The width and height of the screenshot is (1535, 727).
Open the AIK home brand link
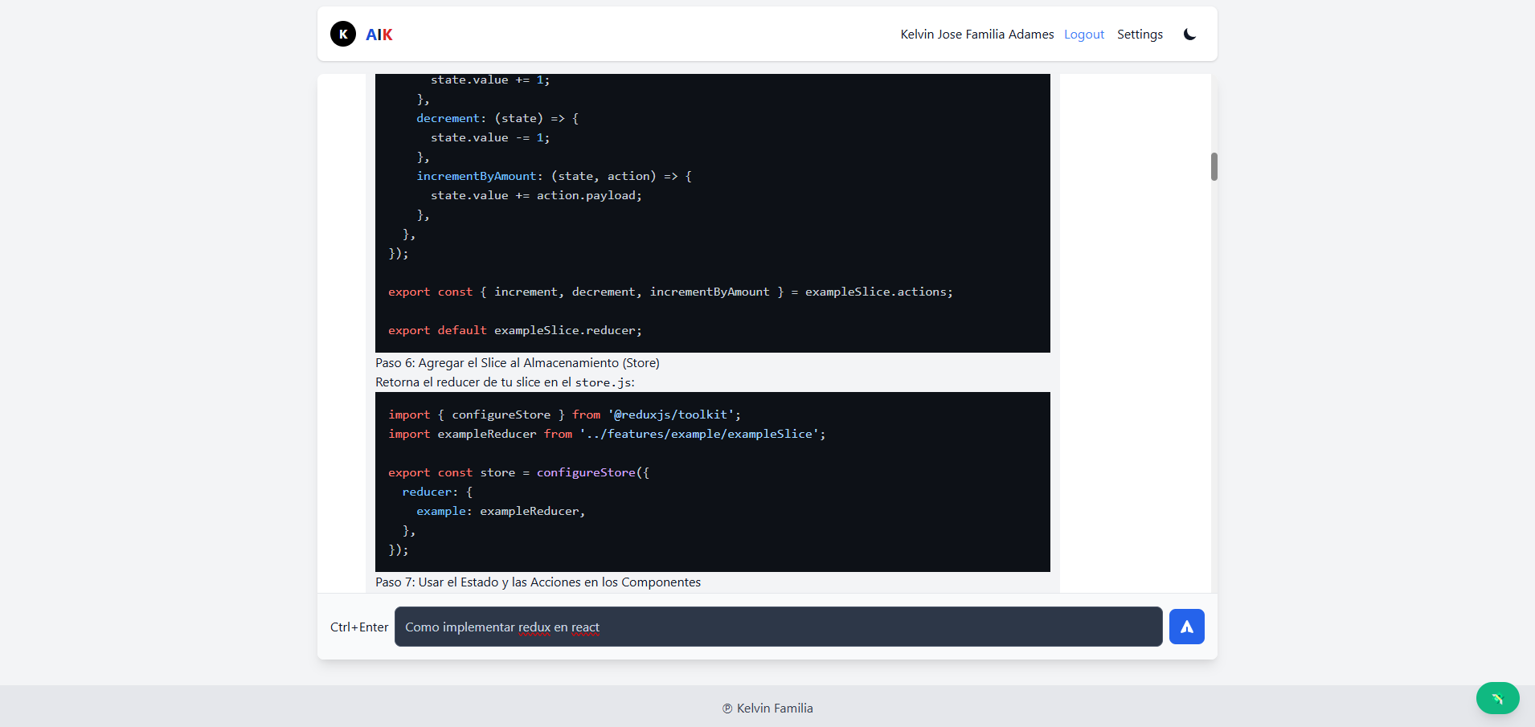point(379,35)
